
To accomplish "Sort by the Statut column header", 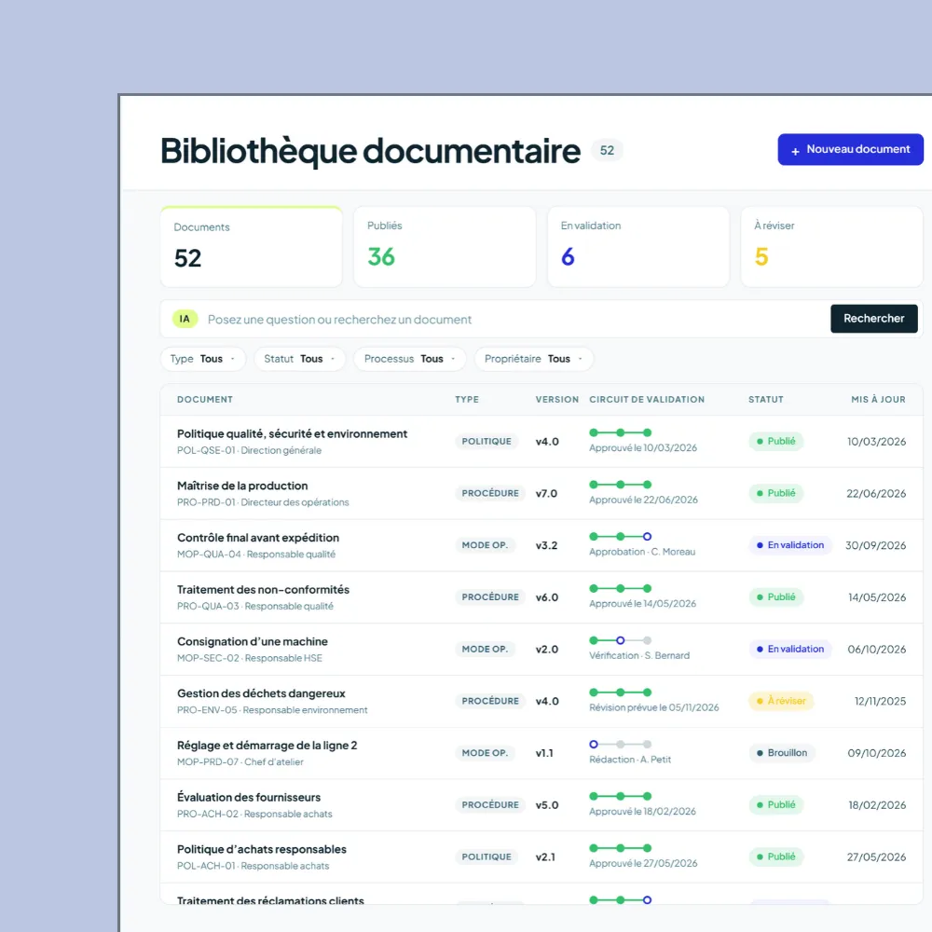I will (765, 400).
